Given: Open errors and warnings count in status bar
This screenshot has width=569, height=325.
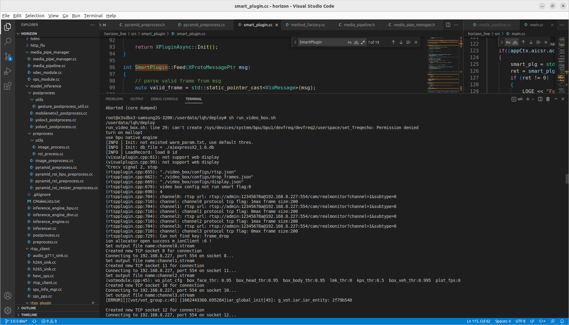Looking at the screenshot, I should (x=49, y=321).
